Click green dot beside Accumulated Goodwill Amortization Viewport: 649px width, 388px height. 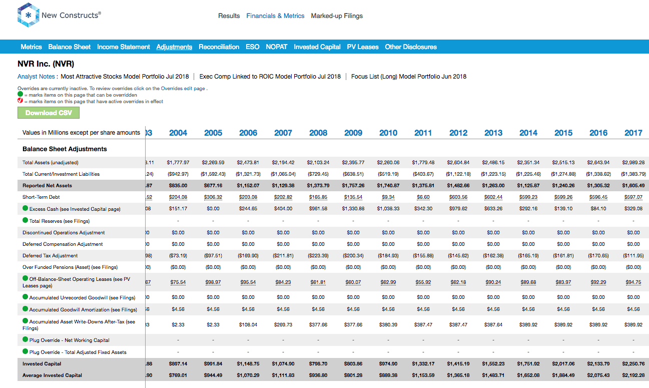[x=26, y=309]
